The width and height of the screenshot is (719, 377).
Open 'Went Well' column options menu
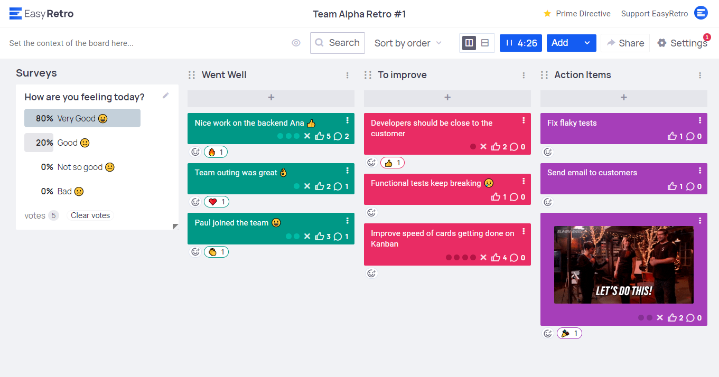pos(347,76)
